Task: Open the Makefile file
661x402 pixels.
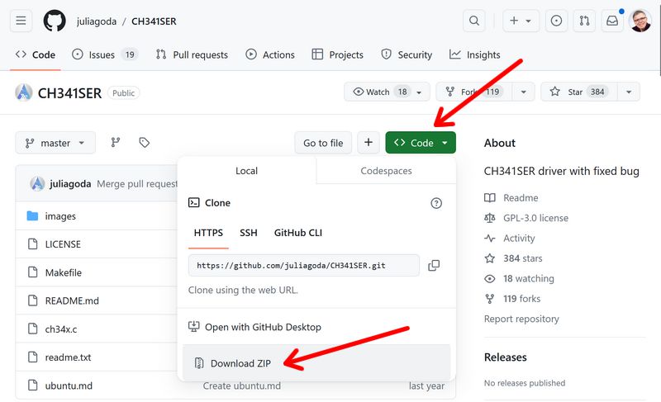Action: (x=64, y=272)
